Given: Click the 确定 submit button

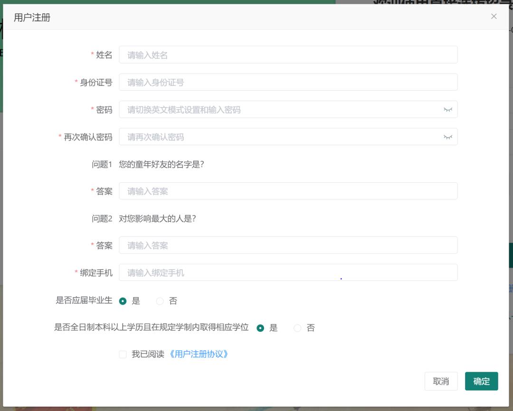Looking at the screenshot, I should point(481,381).
